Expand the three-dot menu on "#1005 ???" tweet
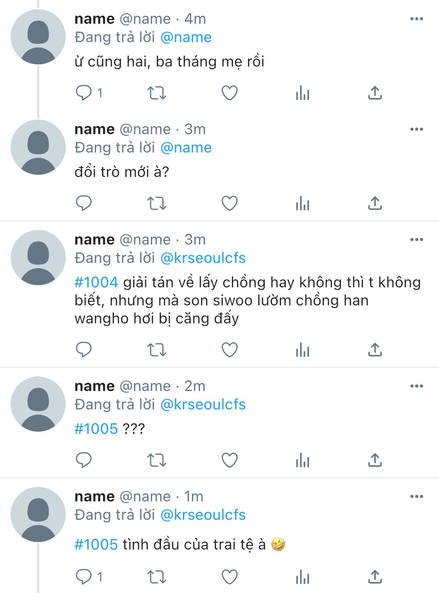The image size is (439, 593). pyautogui.click(x=417, y=386)
